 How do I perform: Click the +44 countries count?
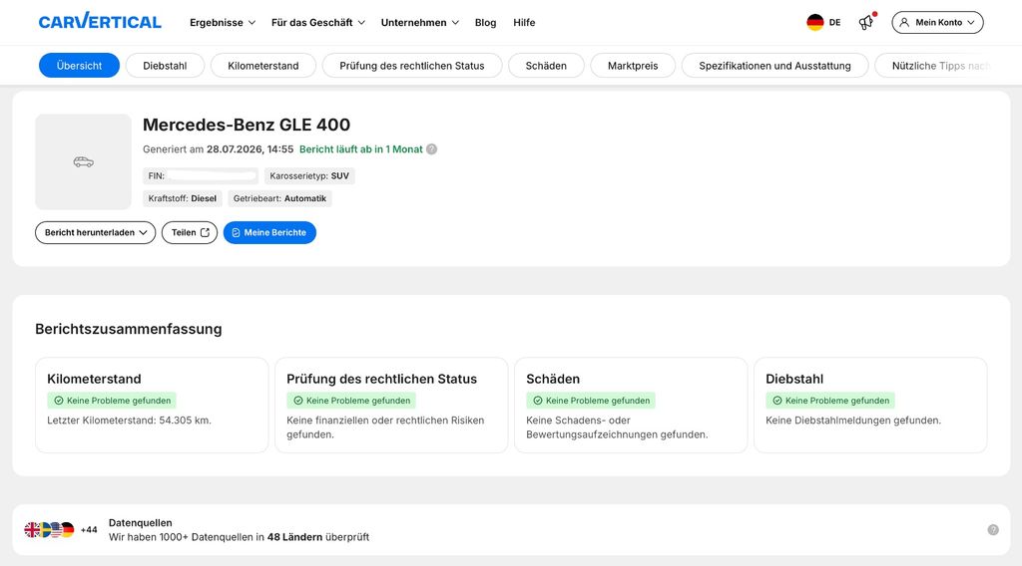click(x=89, y=529)
